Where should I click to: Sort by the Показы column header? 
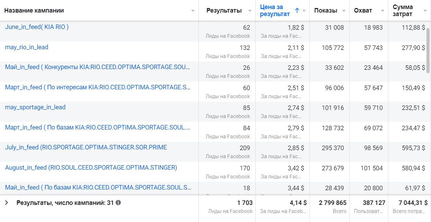pyautogui.click(x=326, y=10)
